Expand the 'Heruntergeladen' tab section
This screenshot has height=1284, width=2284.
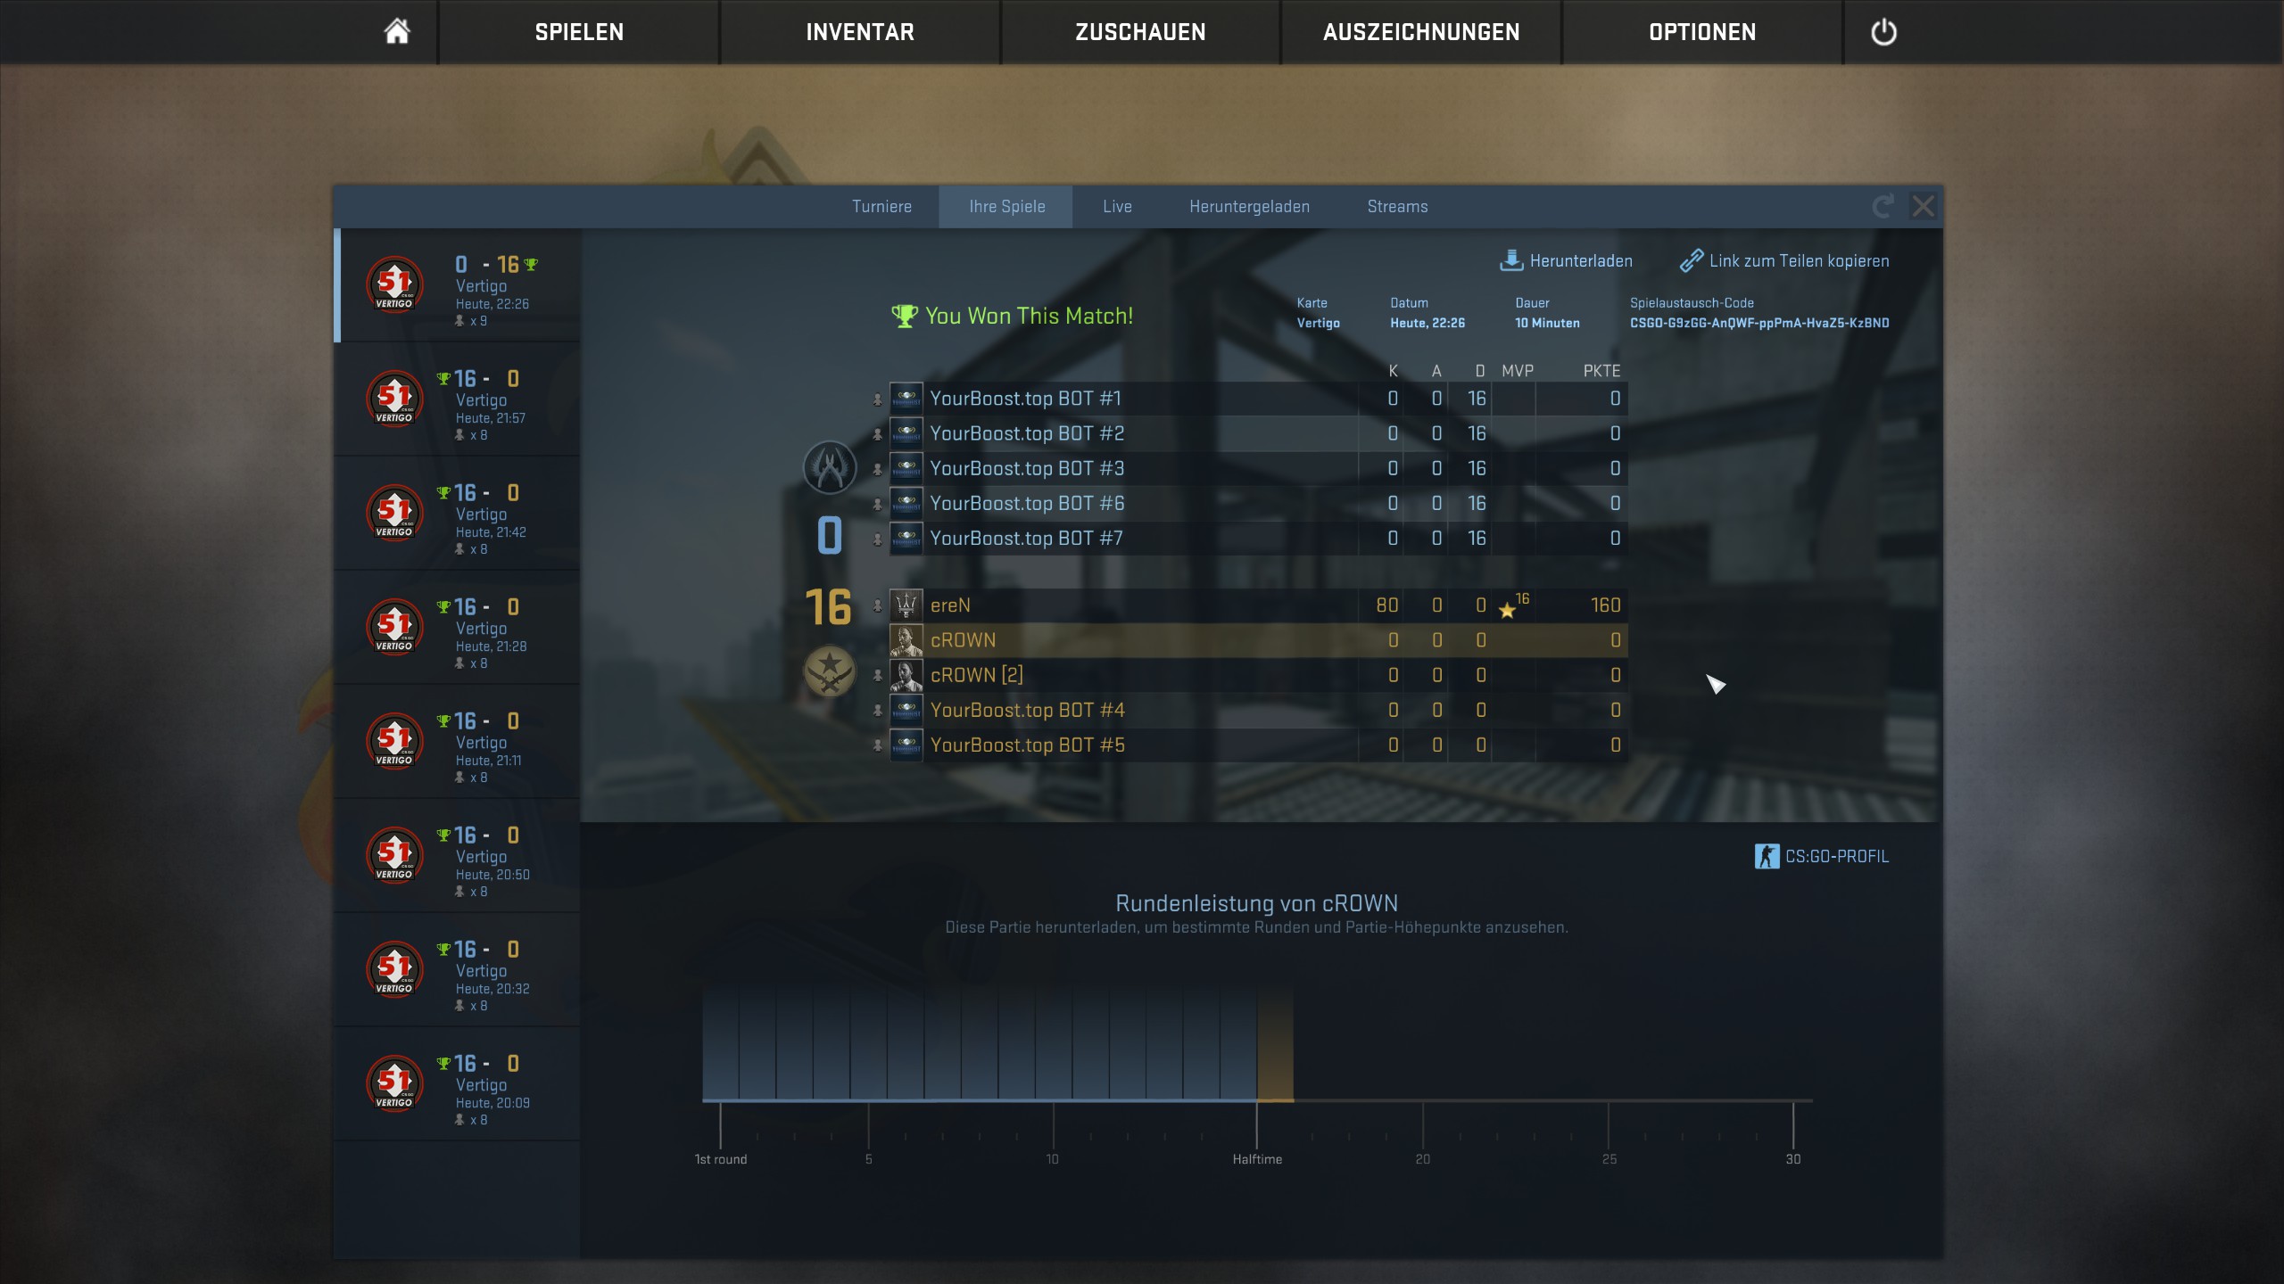click(x=1249, y=205)
